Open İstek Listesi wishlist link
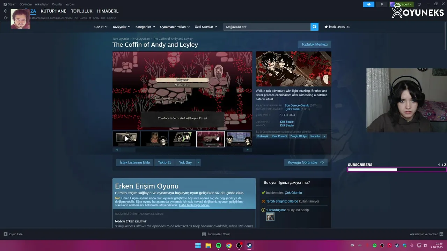The height and width of the screenshot is (251, 447). tap(337, 27)
